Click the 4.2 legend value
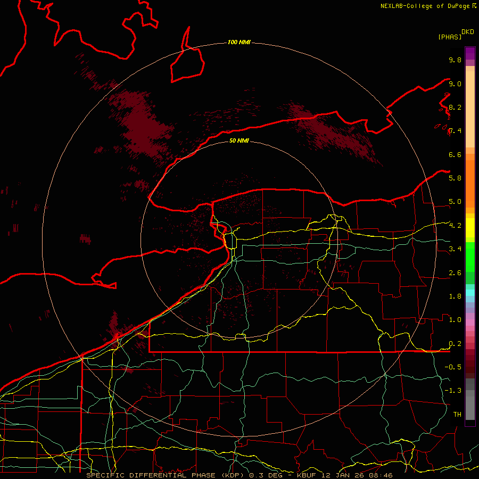This screenshot has width=479, height=479. click(x=455, y=225)
